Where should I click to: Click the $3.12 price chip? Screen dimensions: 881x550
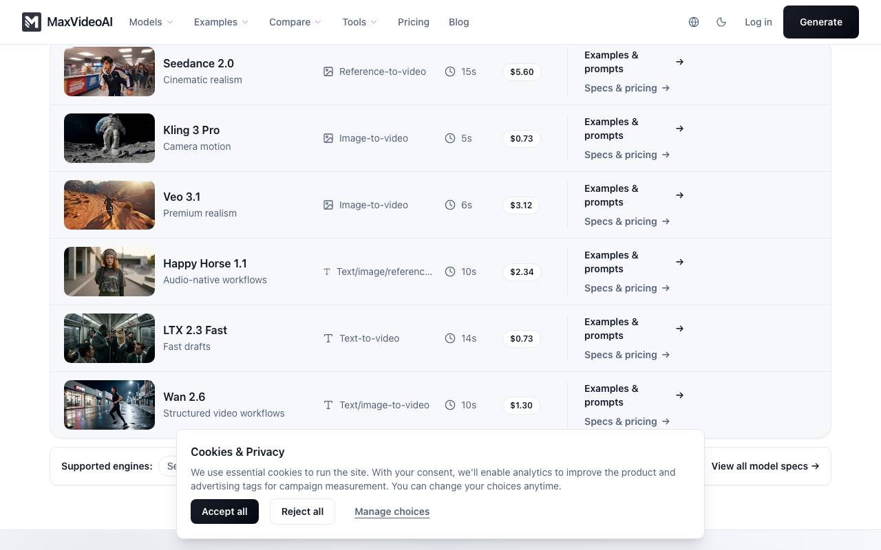pos(521,205)
